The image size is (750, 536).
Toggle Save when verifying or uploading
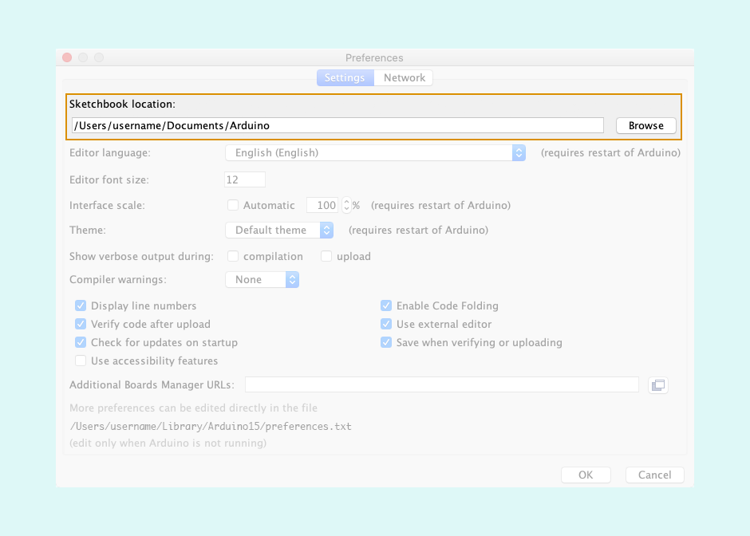[x=386, y=342]
